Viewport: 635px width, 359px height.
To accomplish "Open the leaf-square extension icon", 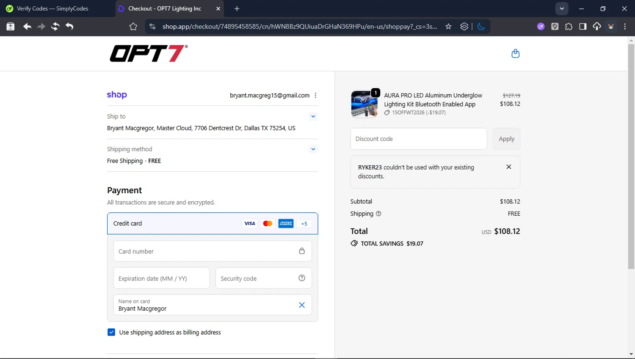I will pyautogui.click(x=555, y=27).
